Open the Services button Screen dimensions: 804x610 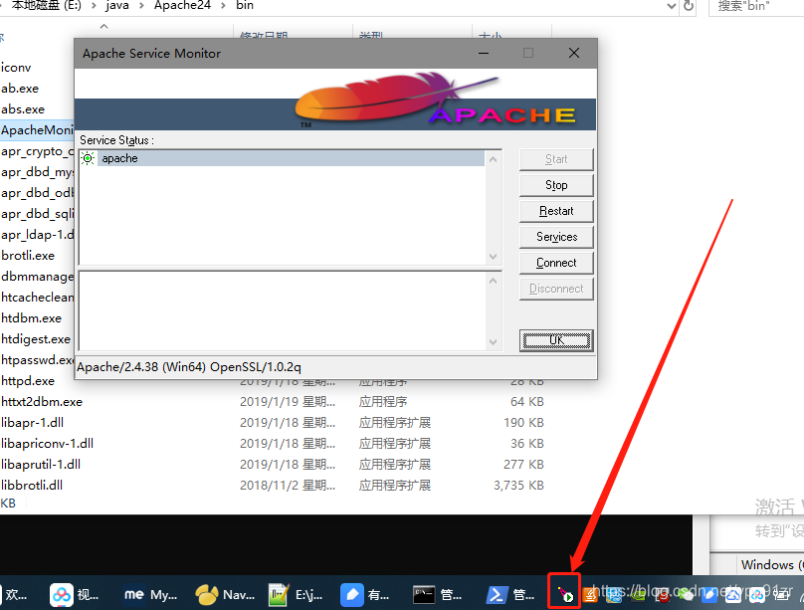click(x=556, y=237)
